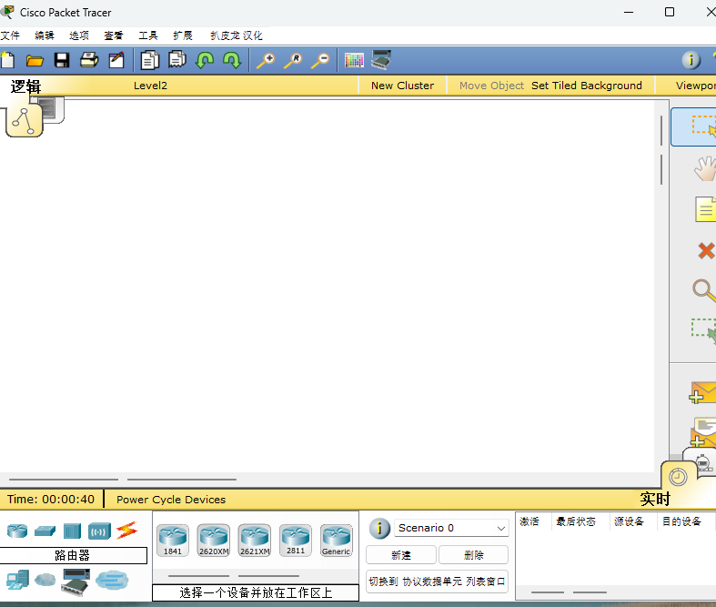Click Set Tiled Background

(x=586, y=86)
